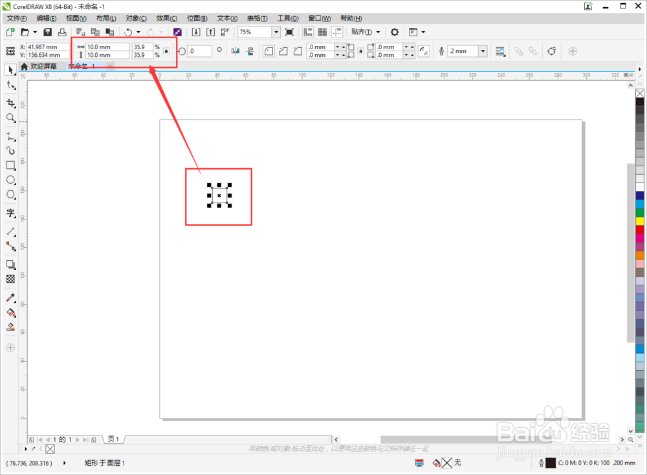Open the Options settings gear icon

(395, 32)
